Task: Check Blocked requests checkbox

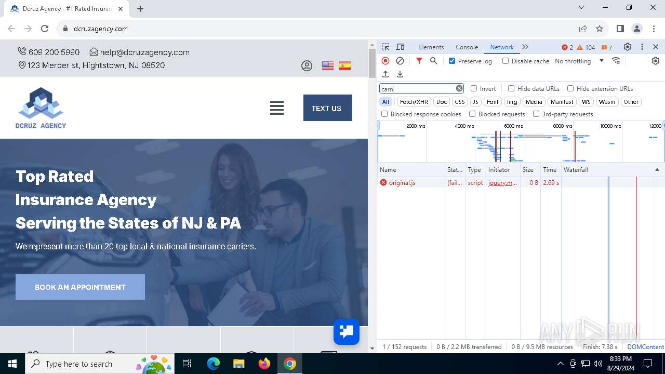Action: (x=472, y=114)
